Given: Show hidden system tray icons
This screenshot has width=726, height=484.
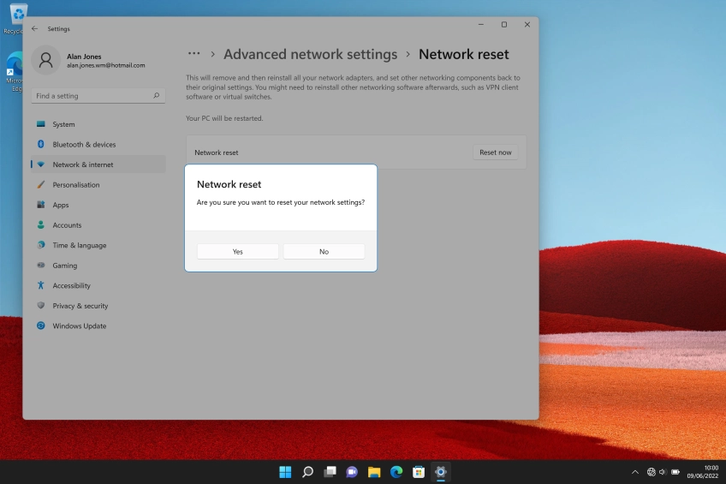Looking at the screenshot, I should [635, 472].
